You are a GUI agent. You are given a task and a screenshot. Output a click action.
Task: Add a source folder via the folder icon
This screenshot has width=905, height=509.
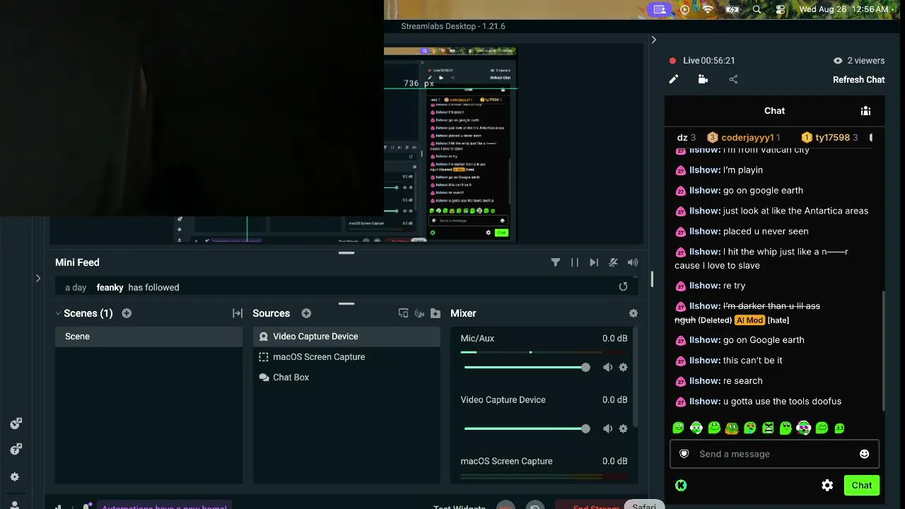[436, 313]
